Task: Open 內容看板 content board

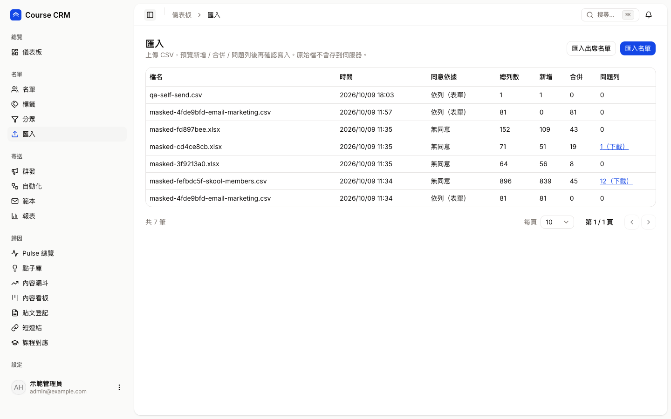Action: click(x=67, y=298)
